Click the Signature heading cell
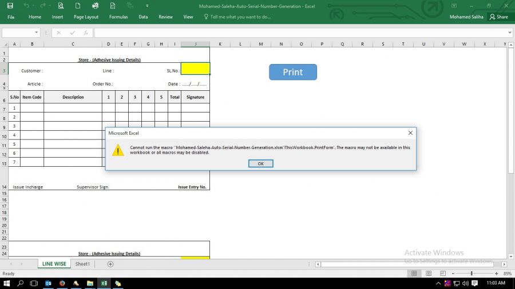This screenshot has width=515, height=289. [x=196, y=97]
